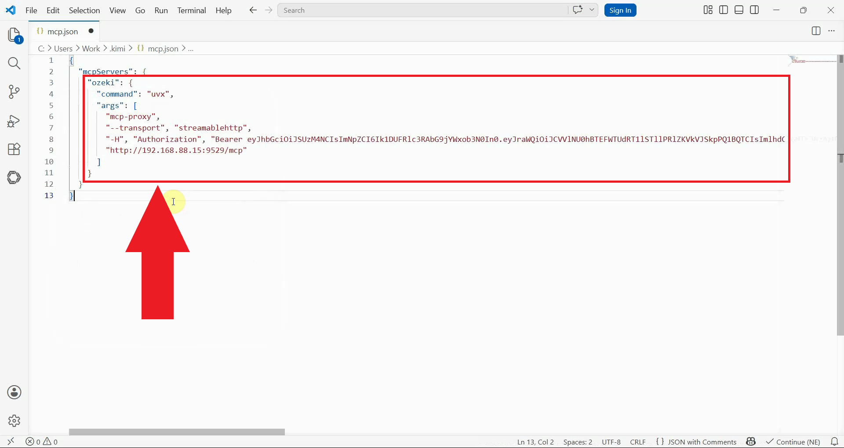The image size is (844, 448).
Task: Click the horizontal scrollbar thumb
Action: click(x=177, y=432)
